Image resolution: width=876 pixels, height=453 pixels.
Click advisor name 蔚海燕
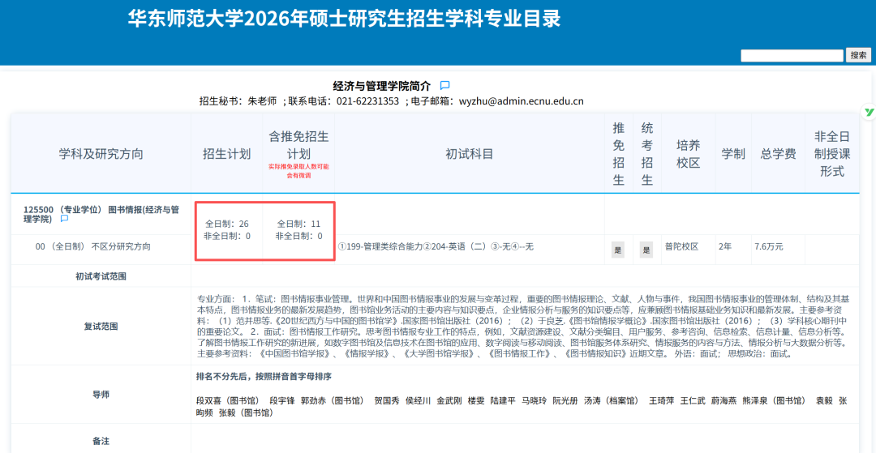coord(724,400)
